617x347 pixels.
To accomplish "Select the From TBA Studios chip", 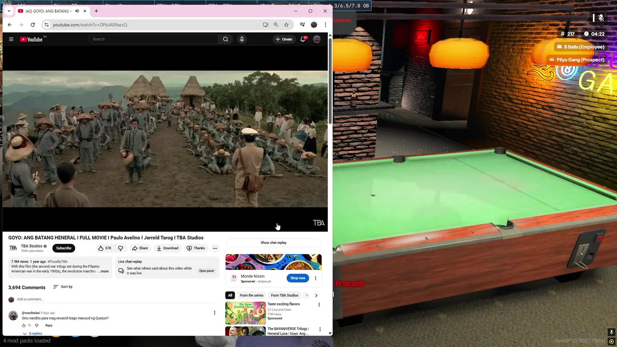I will point(284,295).
